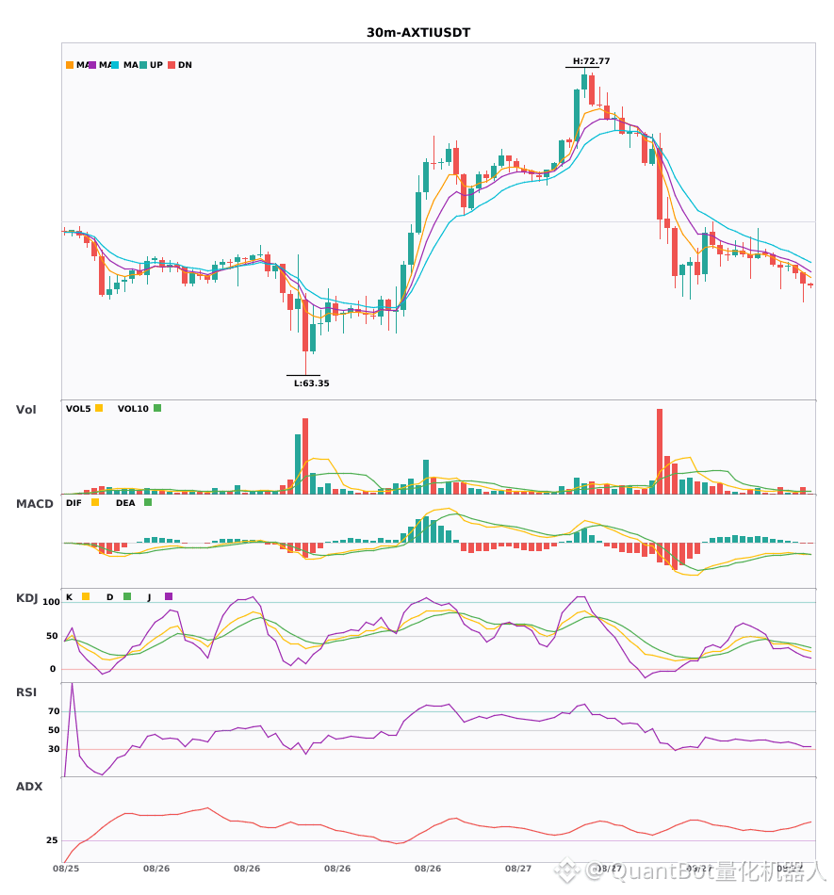Click the ADX panel label

pyautogui.click(x=29, y=787)
